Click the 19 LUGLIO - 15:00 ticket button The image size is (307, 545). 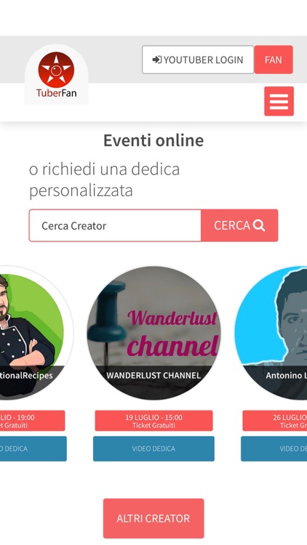click(153, 421)
